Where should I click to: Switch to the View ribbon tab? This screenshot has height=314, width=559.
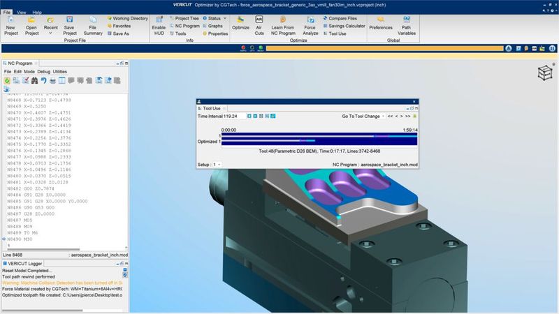click(22, 12)
